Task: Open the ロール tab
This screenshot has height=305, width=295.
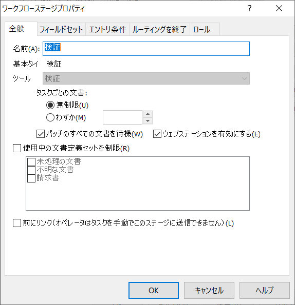Action: [205, 29]
